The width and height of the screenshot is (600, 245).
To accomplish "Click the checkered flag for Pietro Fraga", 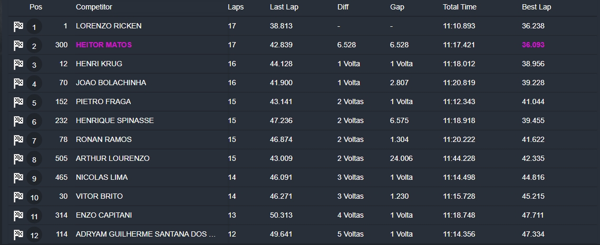I will point(18,103).
